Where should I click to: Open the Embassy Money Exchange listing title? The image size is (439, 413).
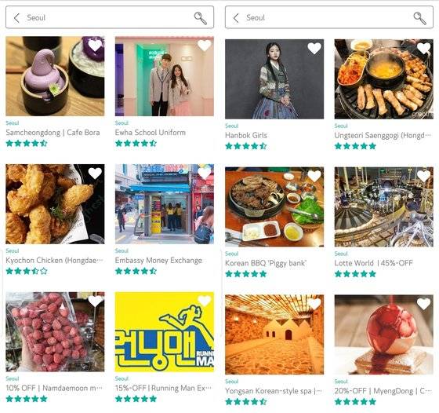tap(158, 260)
